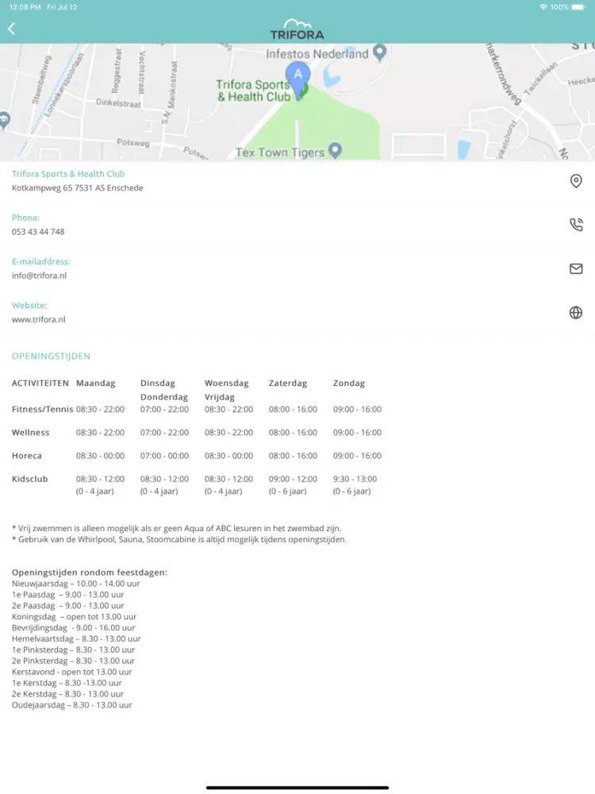Tap the Vrijdag label

tap(219, 397)
